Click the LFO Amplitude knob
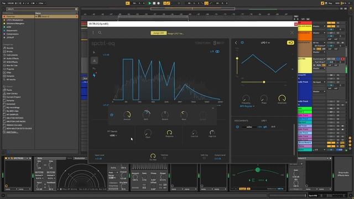The height and width of the screenshot is (199, 354). pos(282,98)
